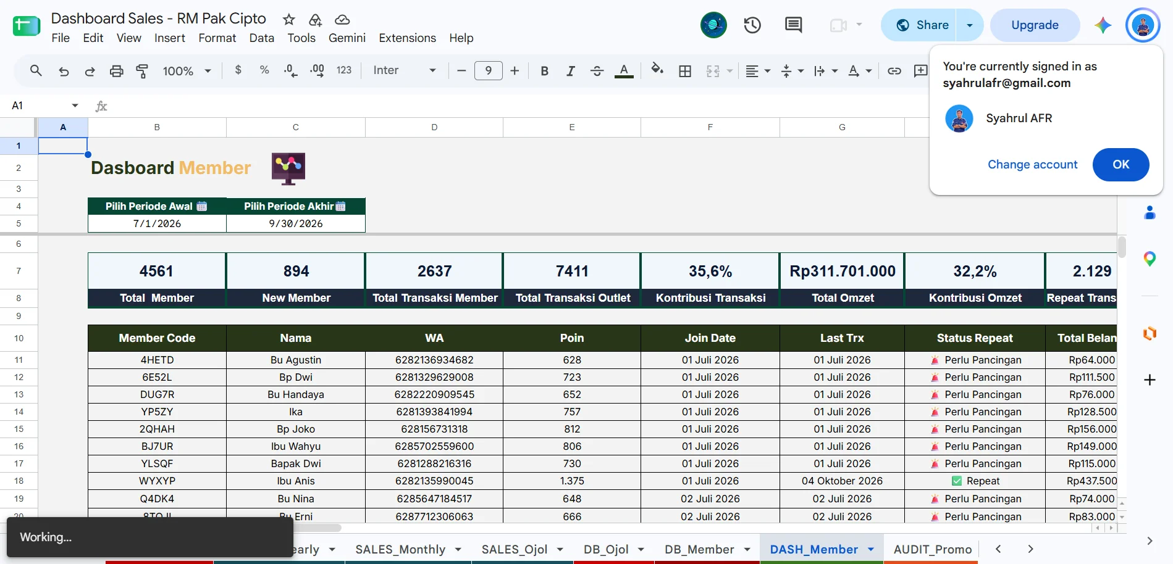Open the Format menu
Screen dimensions: 1173x564
[217, 38]
